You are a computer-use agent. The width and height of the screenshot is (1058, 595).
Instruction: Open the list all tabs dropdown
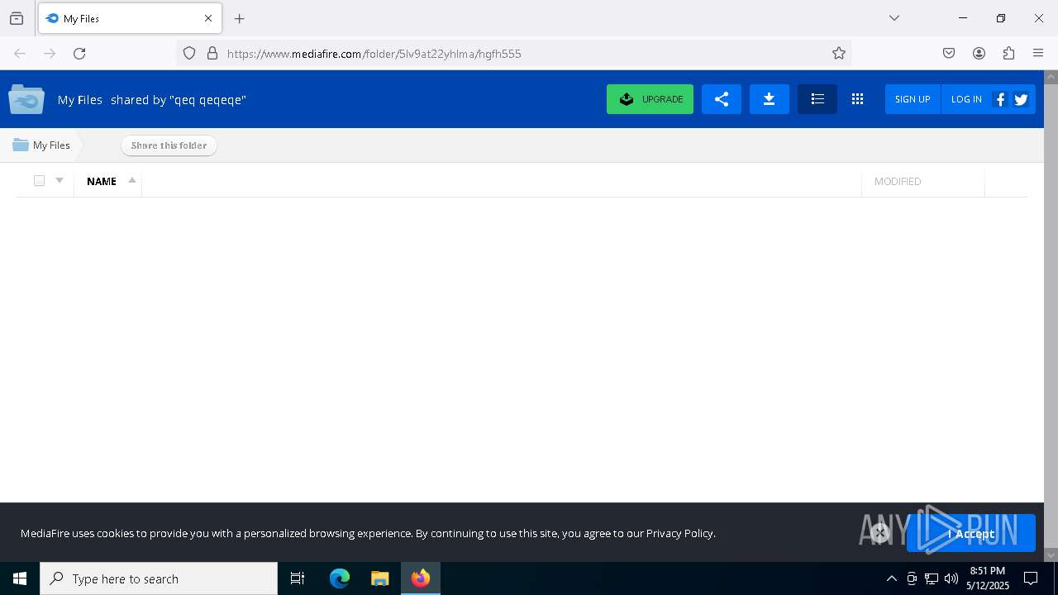[894, 18]
